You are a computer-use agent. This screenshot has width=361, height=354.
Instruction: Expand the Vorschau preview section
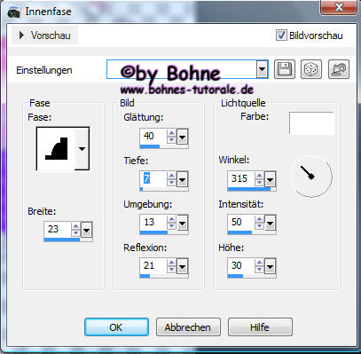44,35
